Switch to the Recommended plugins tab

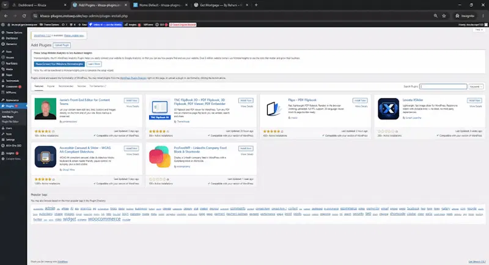[66, 86]
